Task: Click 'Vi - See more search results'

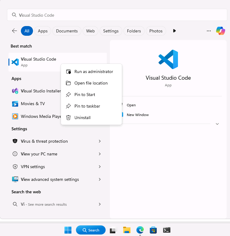Action: pyautogui.click(x=44, y=204)
